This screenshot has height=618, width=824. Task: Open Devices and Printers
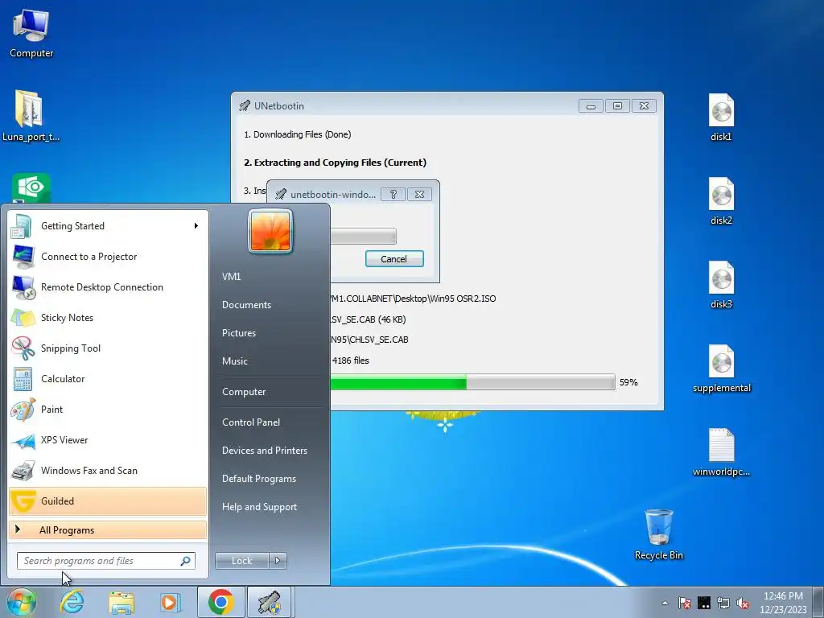pyautogui.click(x=264, y=451)
